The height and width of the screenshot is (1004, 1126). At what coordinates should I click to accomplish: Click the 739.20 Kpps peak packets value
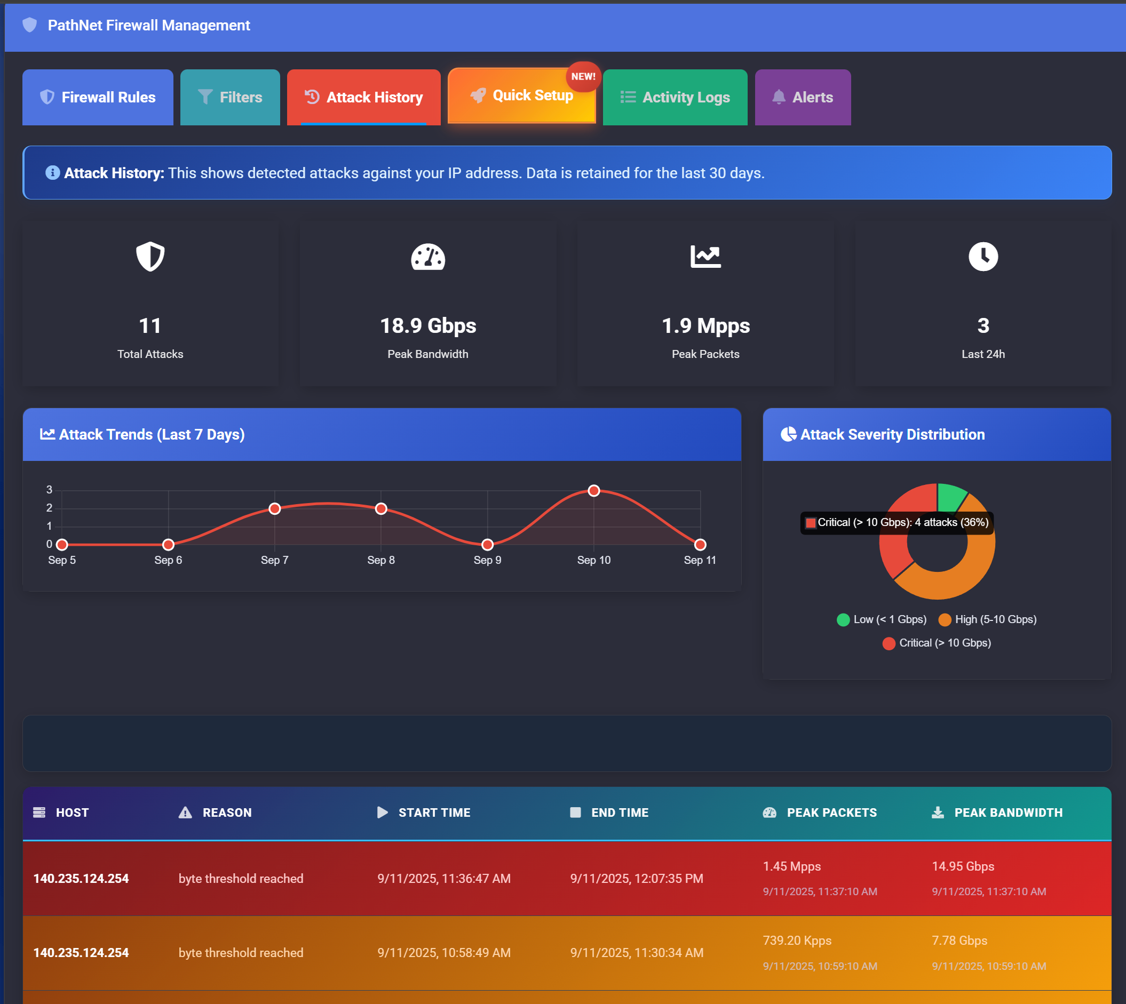(x=797, y=941)
